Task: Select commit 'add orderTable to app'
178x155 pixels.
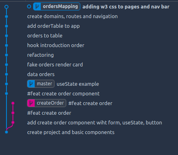Action: click(x=53, y=26)
